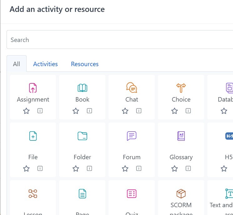Choose the Lesson activity icon

(x=33, y=194)
